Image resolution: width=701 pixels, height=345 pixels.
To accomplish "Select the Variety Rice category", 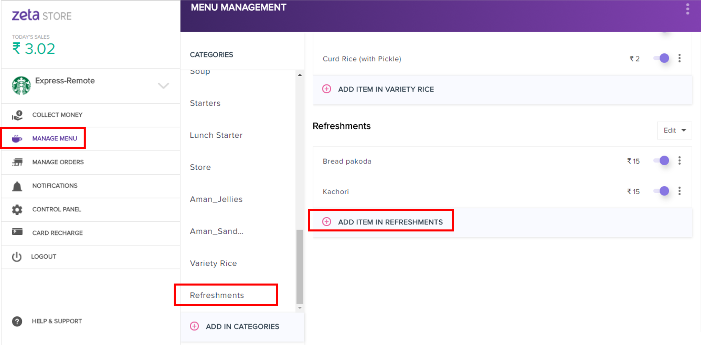I will (214, 263).
